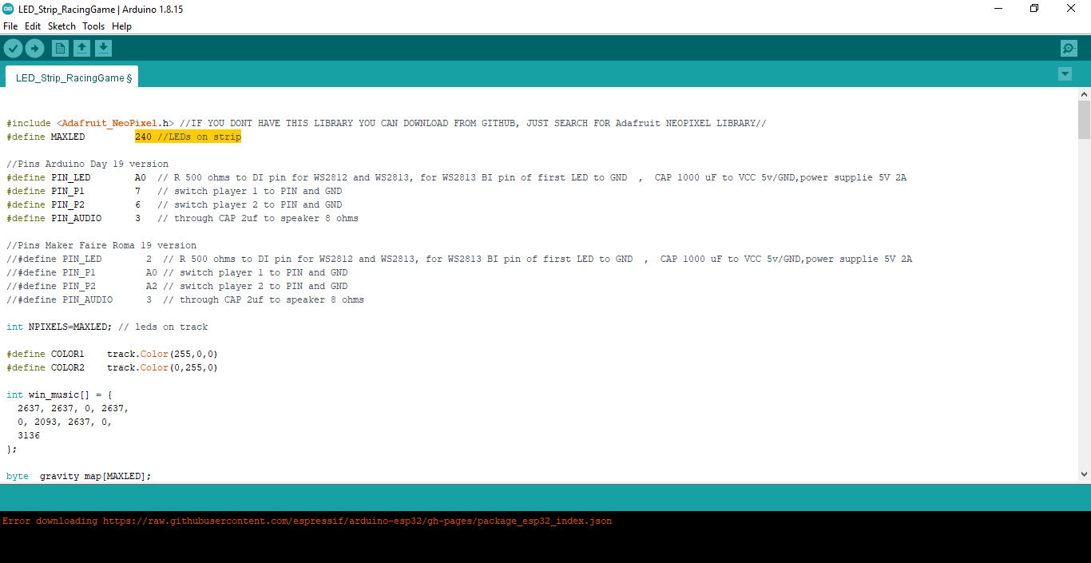The height and width of the screenshot is (563, 1091).
Task: Open the tab options dropdown arrow
Action: (1065, 73)
